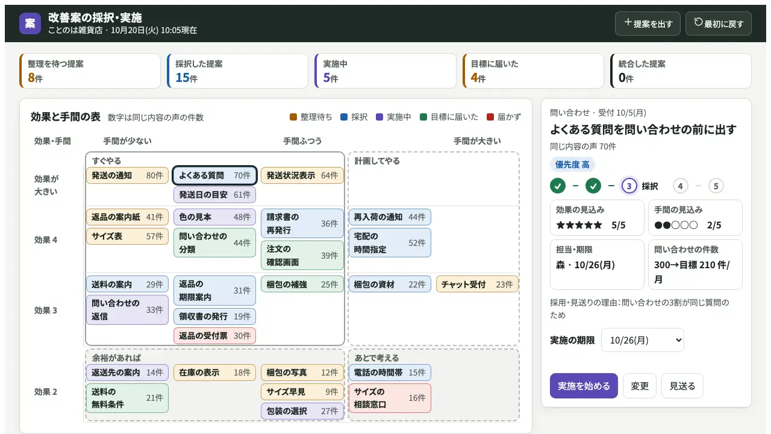The height and width of the screenshot is (434, 771).
Task: Select the 問い合わせの分類 44件 card
Action: (215, 243)
